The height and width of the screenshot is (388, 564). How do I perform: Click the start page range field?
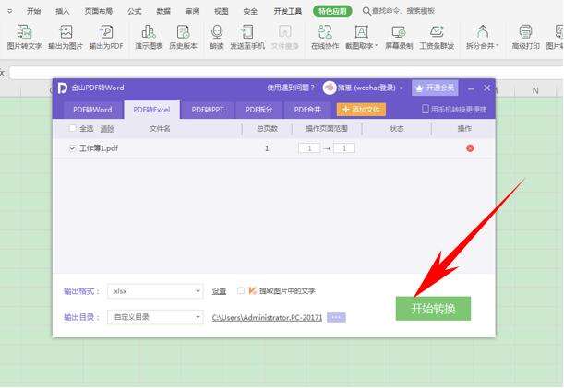309,148
